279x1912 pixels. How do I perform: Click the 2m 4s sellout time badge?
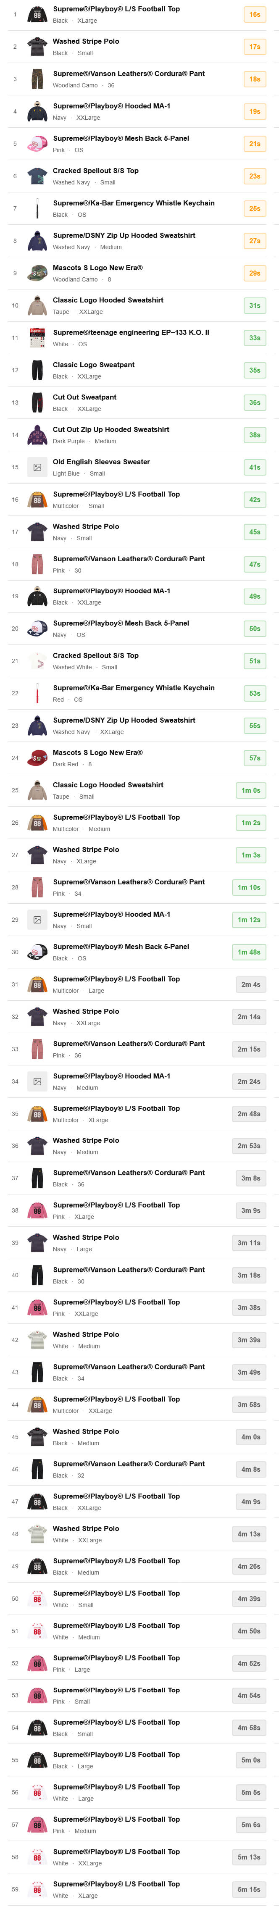(250, 984)
